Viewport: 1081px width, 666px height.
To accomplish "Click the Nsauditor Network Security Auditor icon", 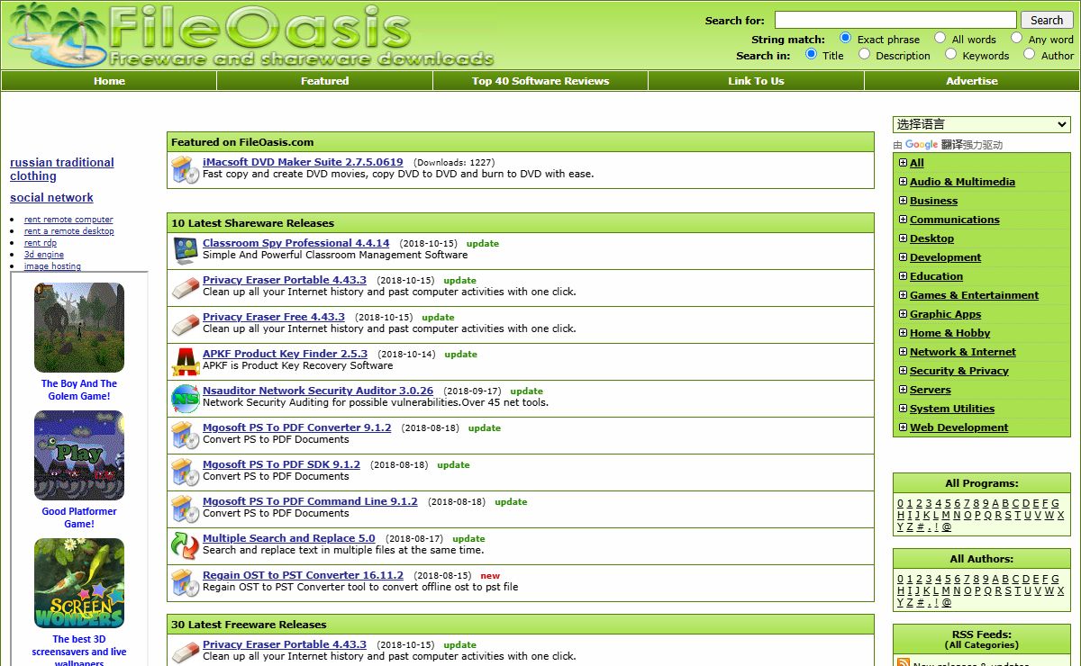I will pos(186,398).
